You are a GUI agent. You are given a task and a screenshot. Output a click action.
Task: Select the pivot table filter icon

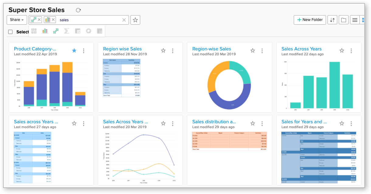tap(78, 31)
